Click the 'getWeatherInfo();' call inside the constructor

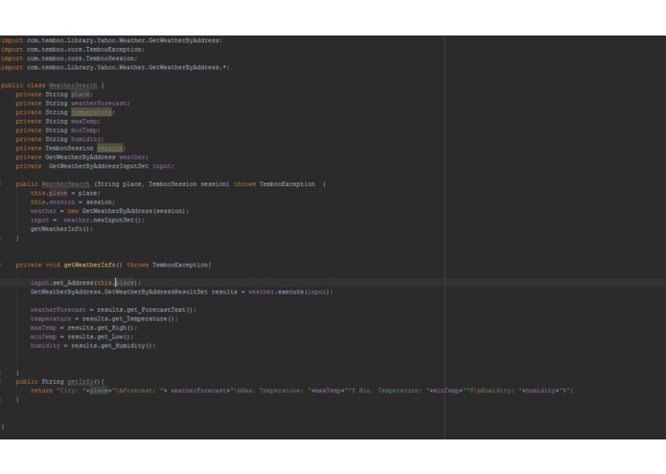point(61,228)
